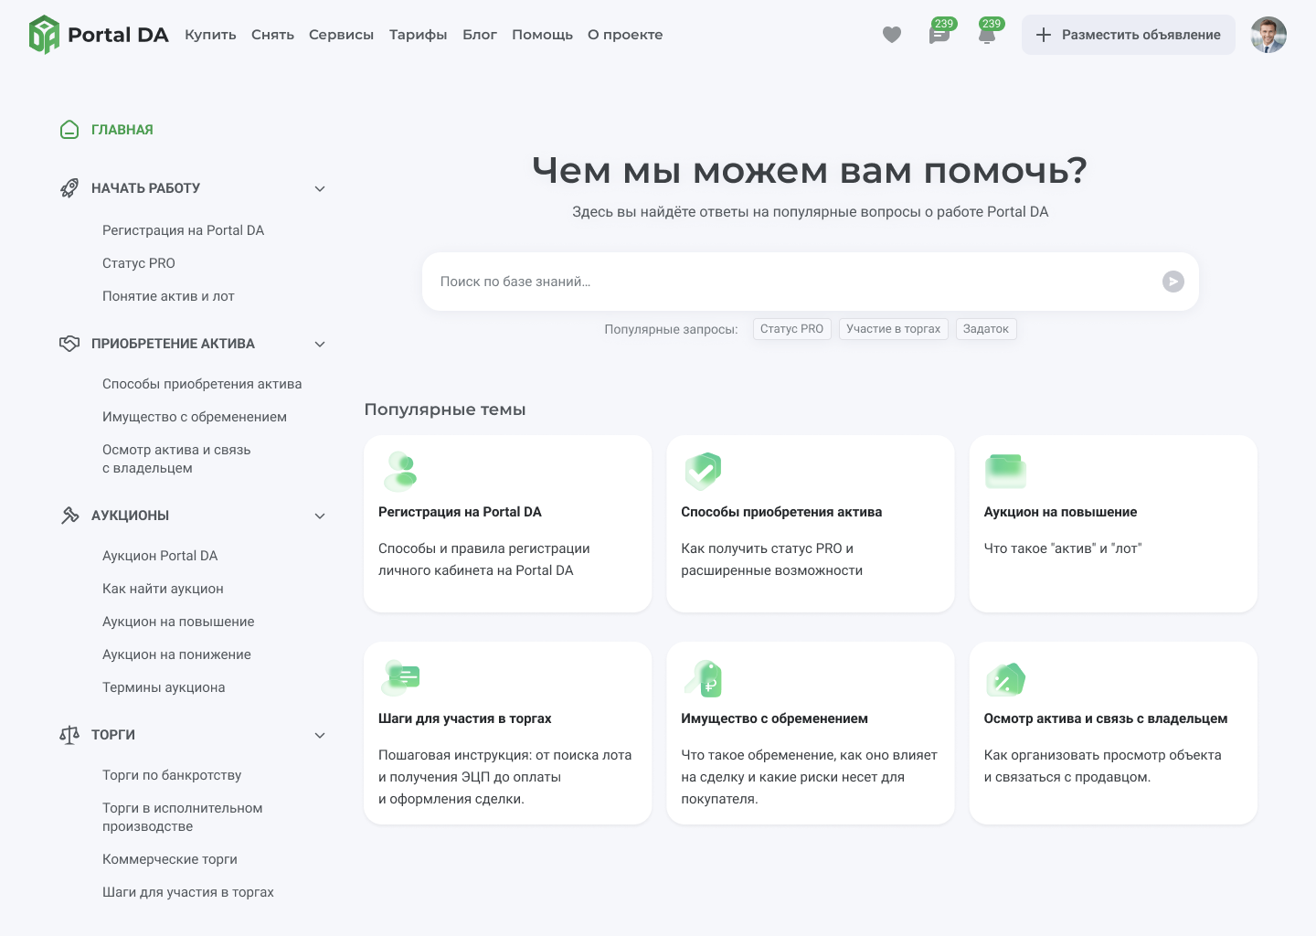
Task: Open О проекте in the top menu
Action: pos(625,35)
